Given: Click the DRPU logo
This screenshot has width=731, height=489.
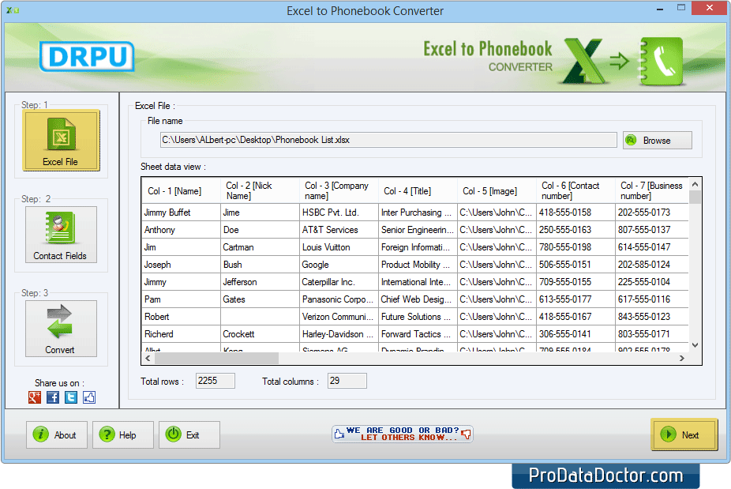Looking at the screenshot, I should (87, 56).
